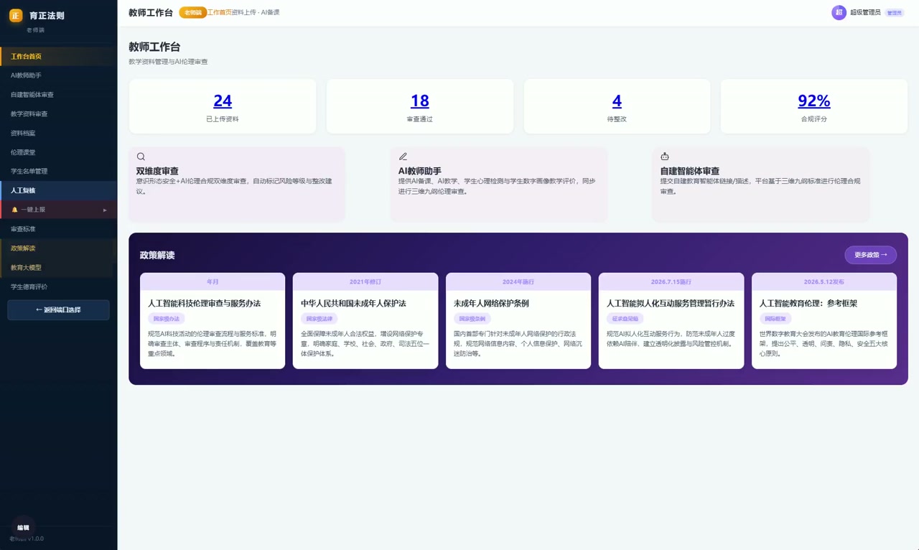Click the bell icon beside 一键上报
The height and width of the screenshot is (550, 919).
tap(14, 210)
